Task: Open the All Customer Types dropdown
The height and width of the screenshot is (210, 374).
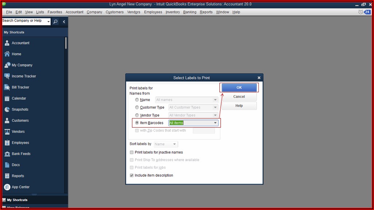Action: [193, 108]
